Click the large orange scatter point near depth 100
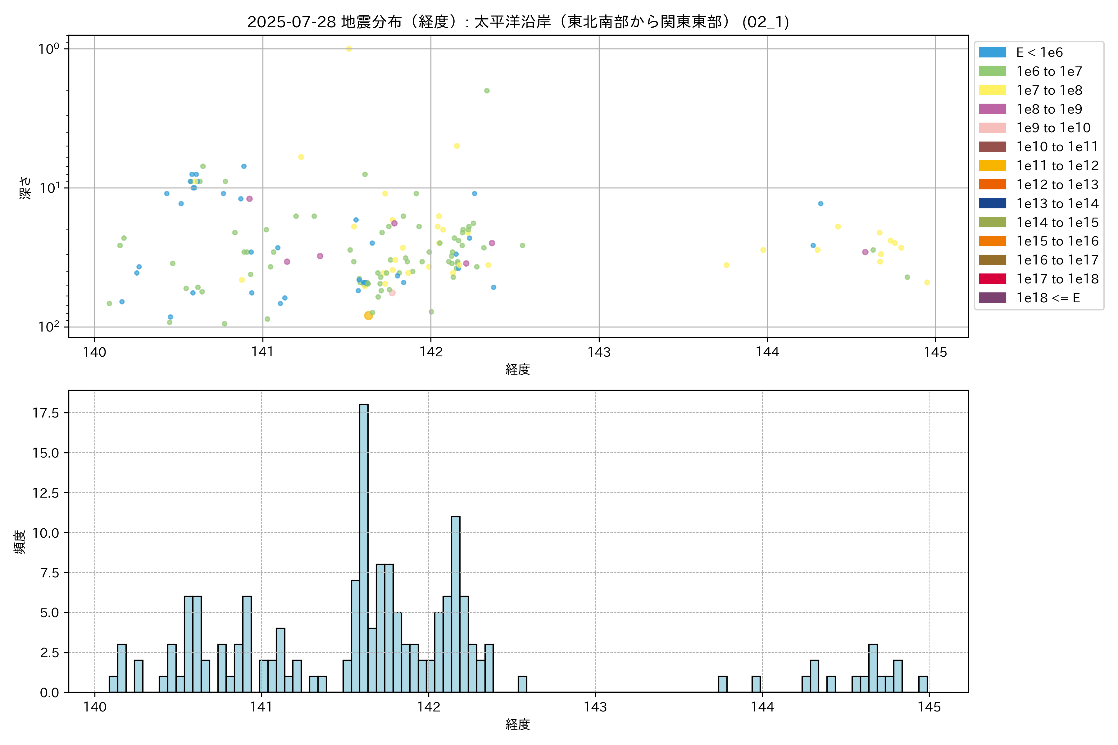 coord(368,315)
